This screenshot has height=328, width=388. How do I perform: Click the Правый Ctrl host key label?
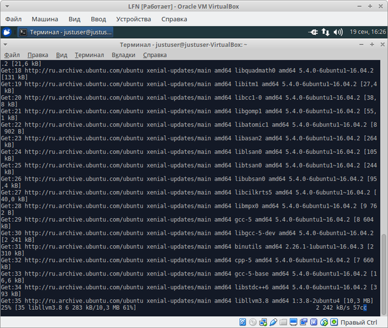pyautogui.click(x=359, y=322)
